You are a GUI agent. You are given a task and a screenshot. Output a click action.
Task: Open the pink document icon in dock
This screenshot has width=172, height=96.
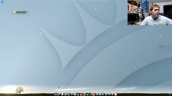[x=116, y=94]
